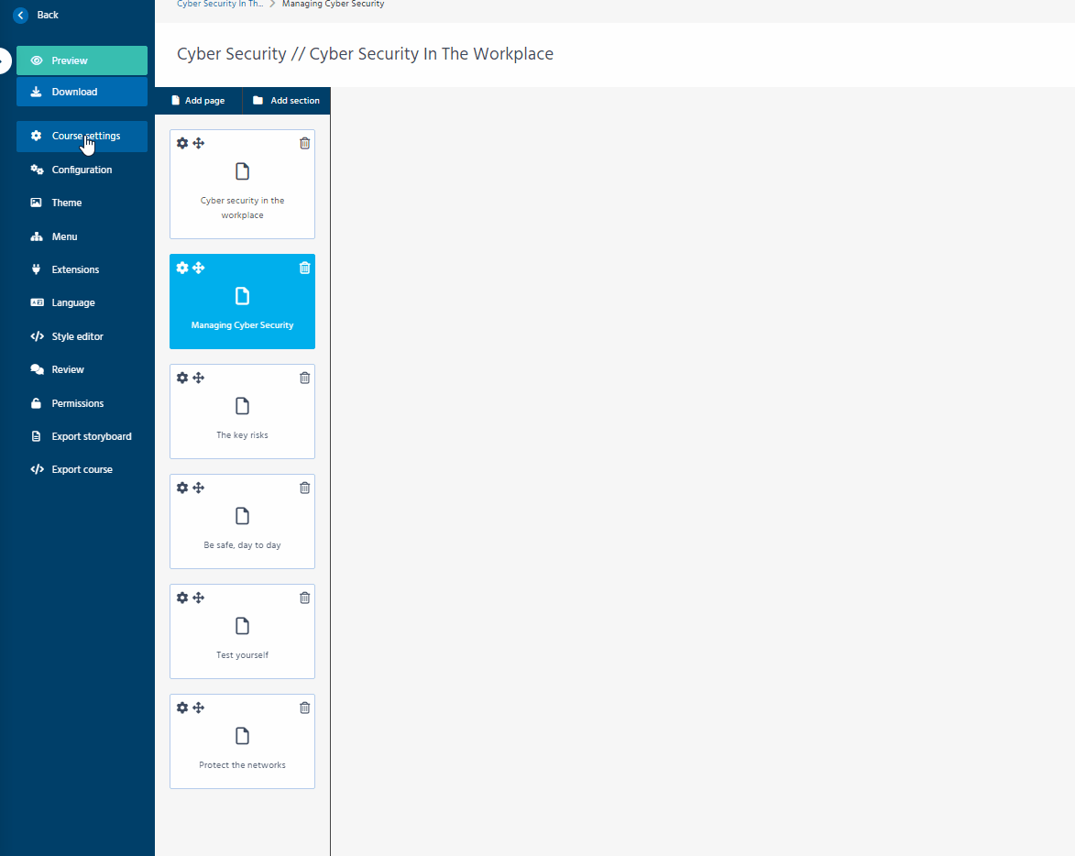Viewport: 1075px width, 856px height.
Task: Click the Export storyboard icon
Action: point(37,436)
